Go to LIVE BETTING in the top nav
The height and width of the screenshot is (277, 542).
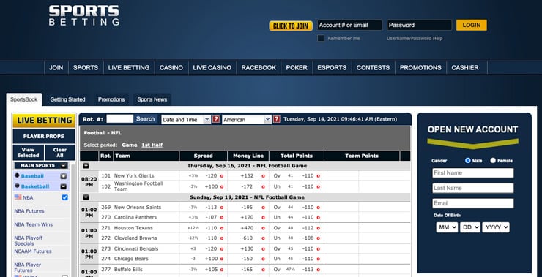pyautogui.click(x=129, y=68)
